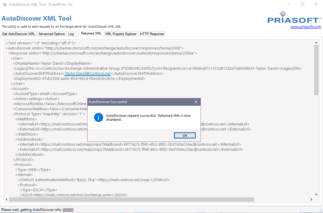Switch to the XML Property Explorer tab
This screenshot has height=213, width=323.
click(121, 34)
